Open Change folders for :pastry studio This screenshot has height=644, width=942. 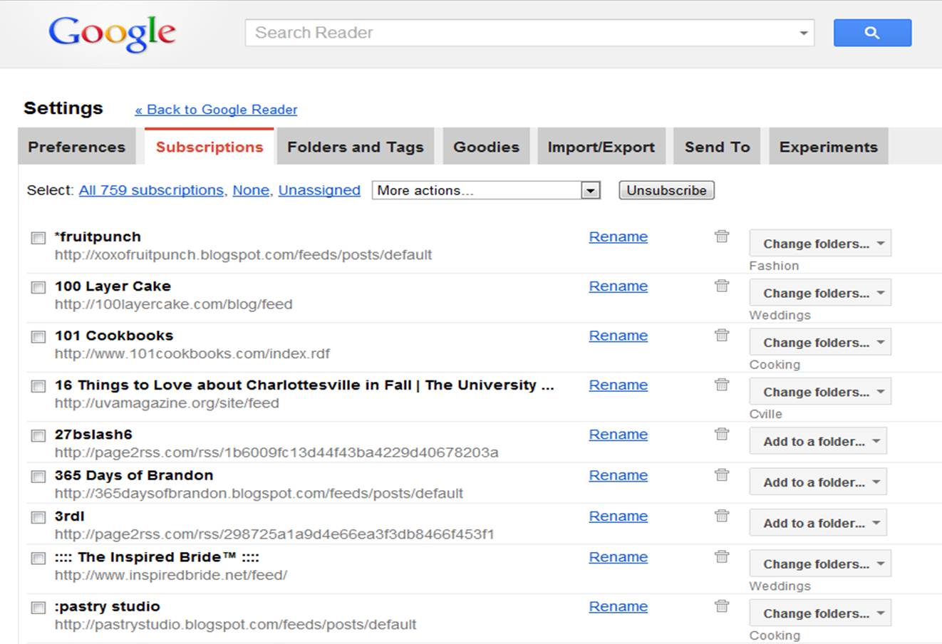[820, 613]
